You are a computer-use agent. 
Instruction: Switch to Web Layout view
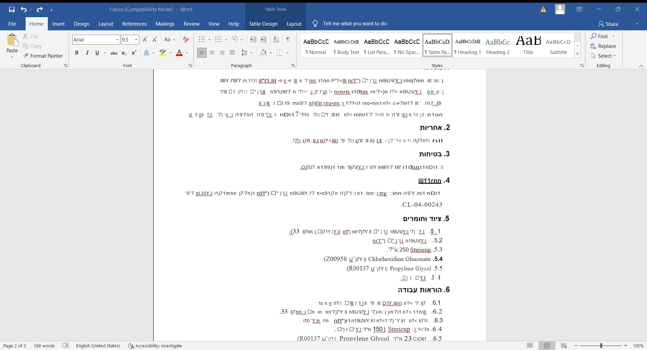(564, 346)
